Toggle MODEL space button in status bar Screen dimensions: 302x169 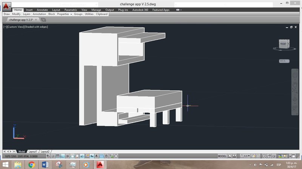(x=223, y=156)
